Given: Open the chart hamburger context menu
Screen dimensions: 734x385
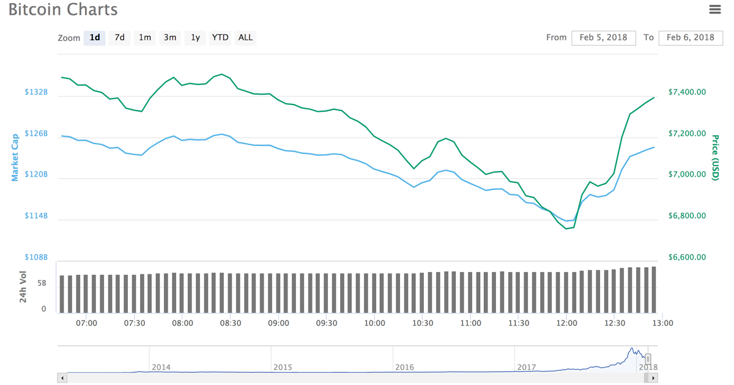Looking at the screenshot, I should pos(714,9).
